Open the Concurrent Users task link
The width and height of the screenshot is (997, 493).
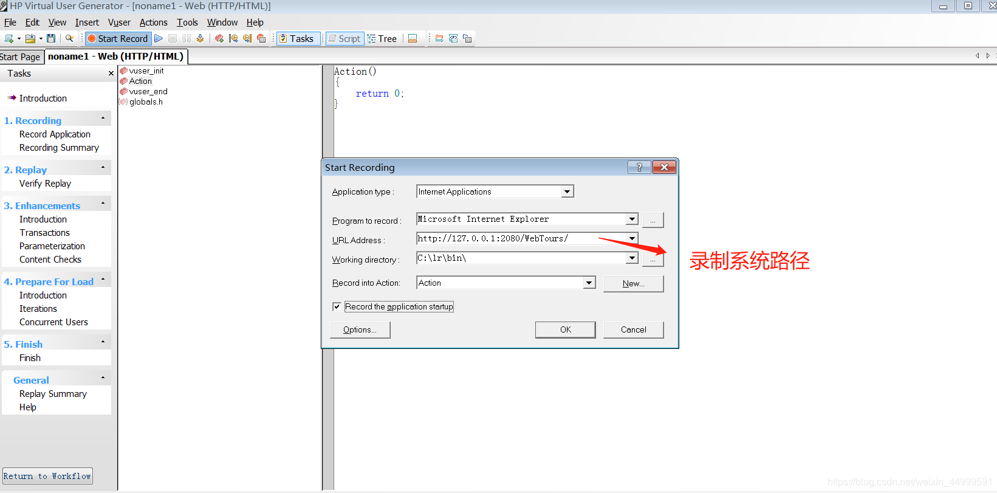[53, 322]
